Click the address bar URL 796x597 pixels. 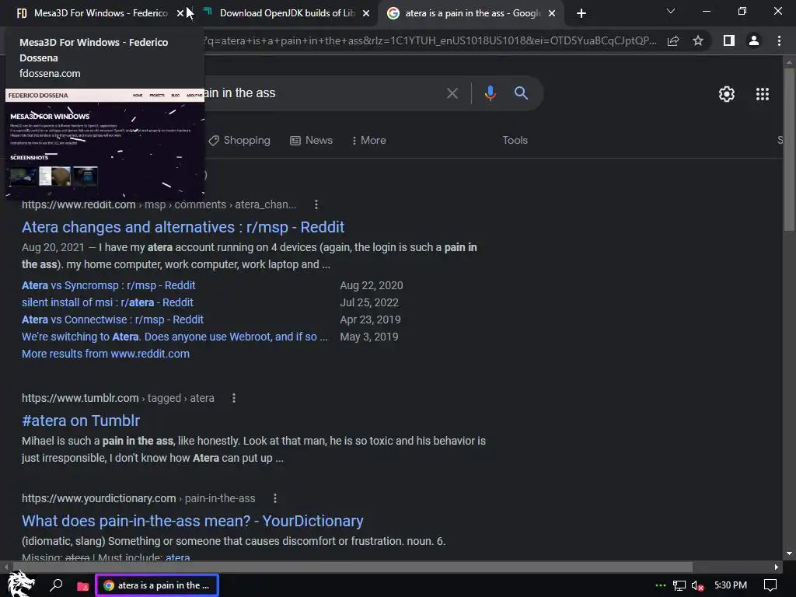(431, 40)
